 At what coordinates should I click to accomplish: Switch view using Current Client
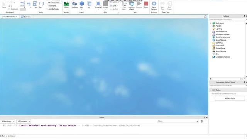pyautogui.click(x=131, y=6)
